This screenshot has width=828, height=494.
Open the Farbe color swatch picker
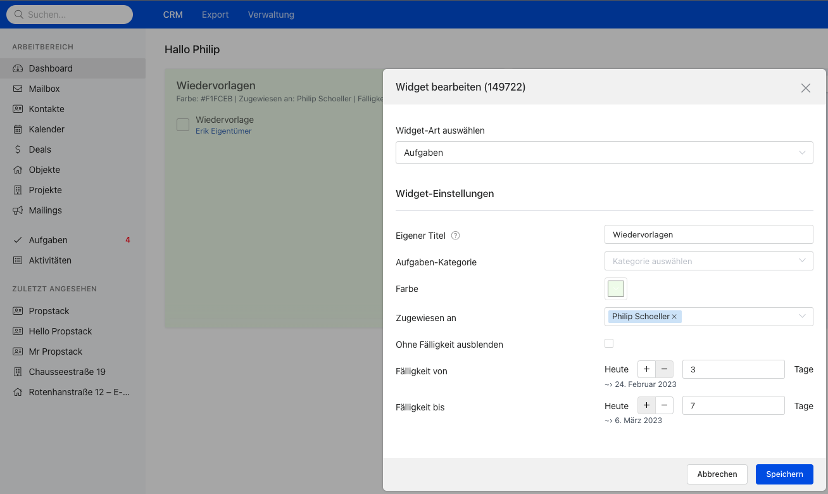pyautogui.click(x=616, y=289)
